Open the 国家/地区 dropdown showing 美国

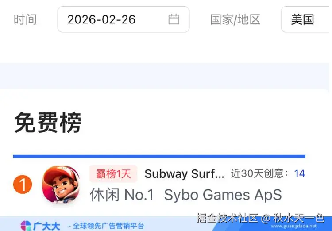(306, 19)
